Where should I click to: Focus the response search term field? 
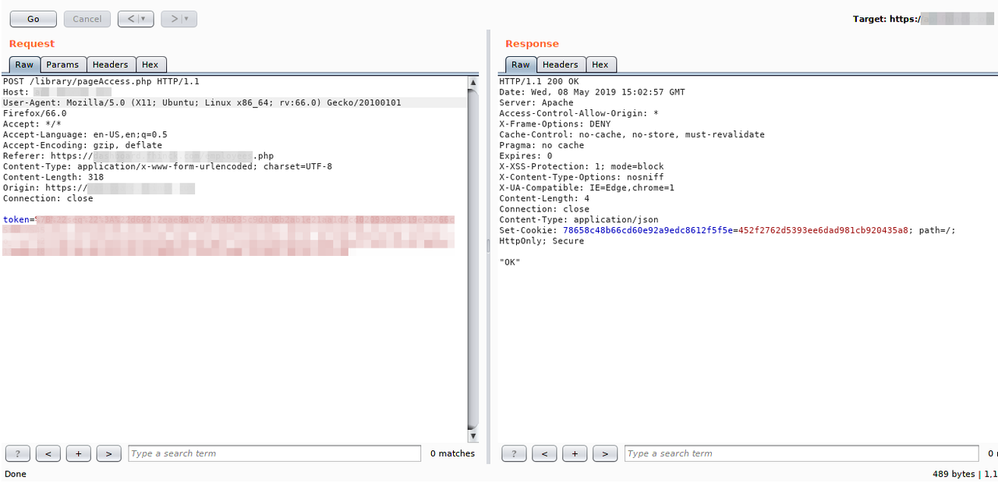[802, 453]
